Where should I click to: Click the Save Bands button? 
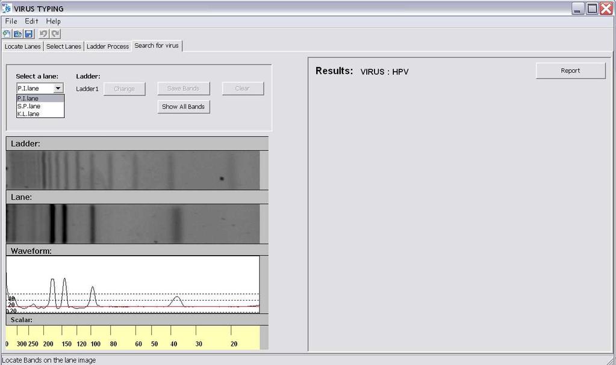184,88
